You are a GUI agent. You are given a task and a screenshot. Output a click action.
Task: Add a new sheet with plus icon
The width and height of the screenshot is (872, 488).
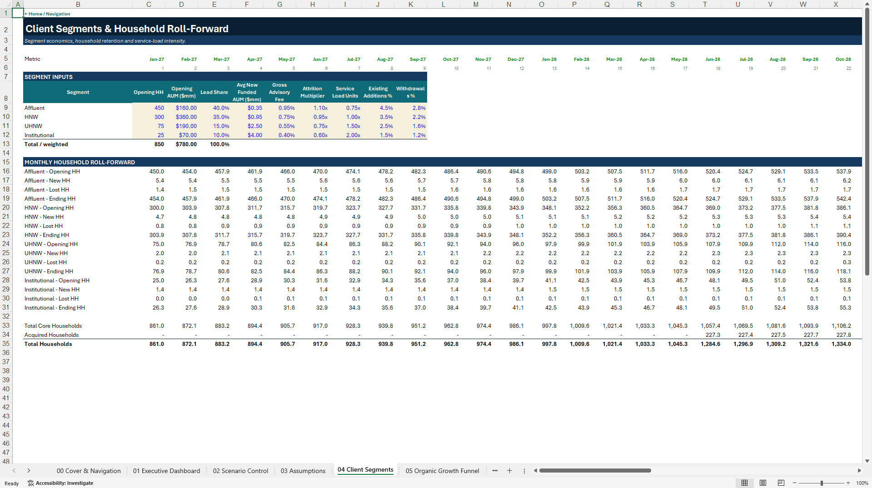point(509,471)
